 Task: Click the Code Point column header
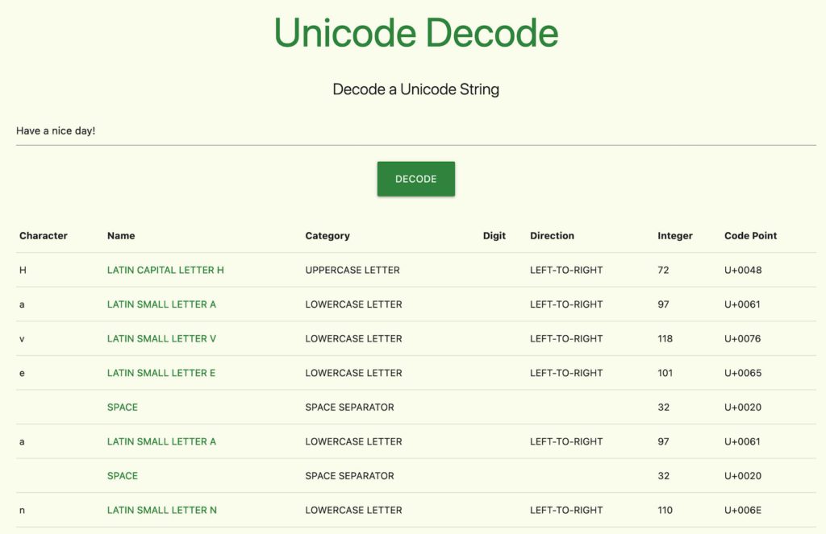(x=751, y=236)
